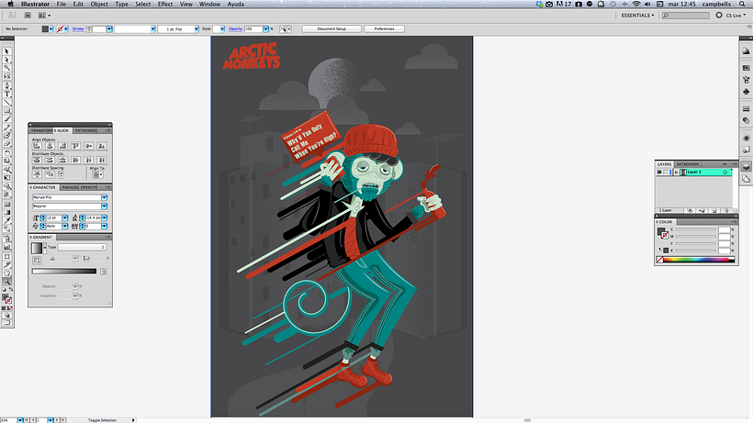Click the workspace search input field
The width and height of the screenshot is (753, 423).
[685, 16]
